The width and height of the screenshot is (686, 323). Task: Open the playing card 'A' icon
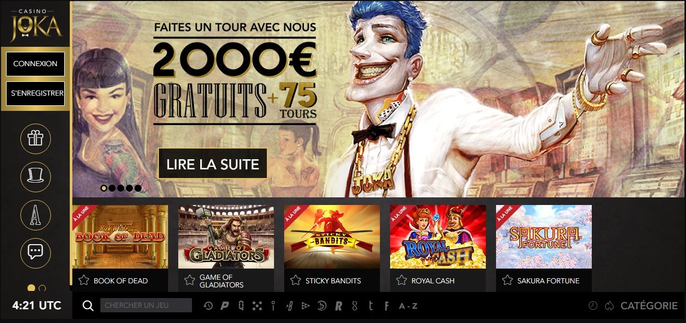click(35, 215)
